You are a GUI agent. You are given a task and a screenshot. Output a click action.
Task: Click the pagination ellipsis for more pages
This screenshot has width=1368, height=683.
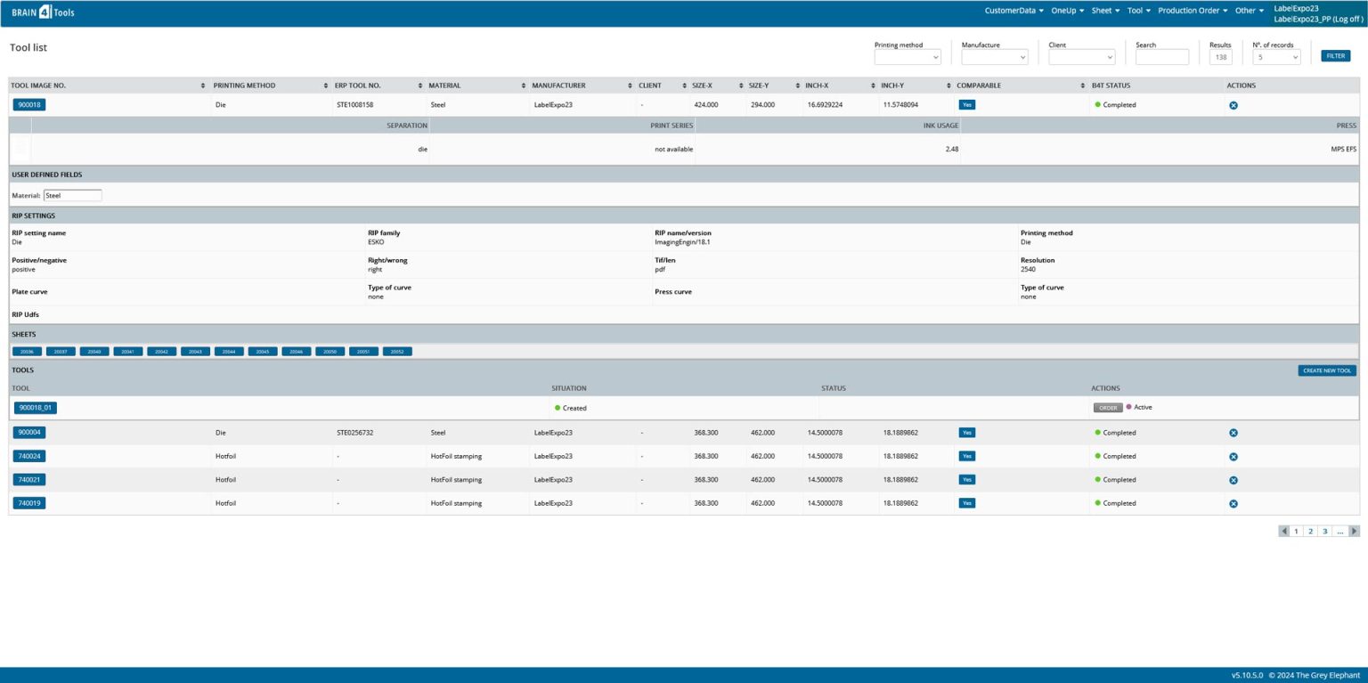(x=1340, y=531)
